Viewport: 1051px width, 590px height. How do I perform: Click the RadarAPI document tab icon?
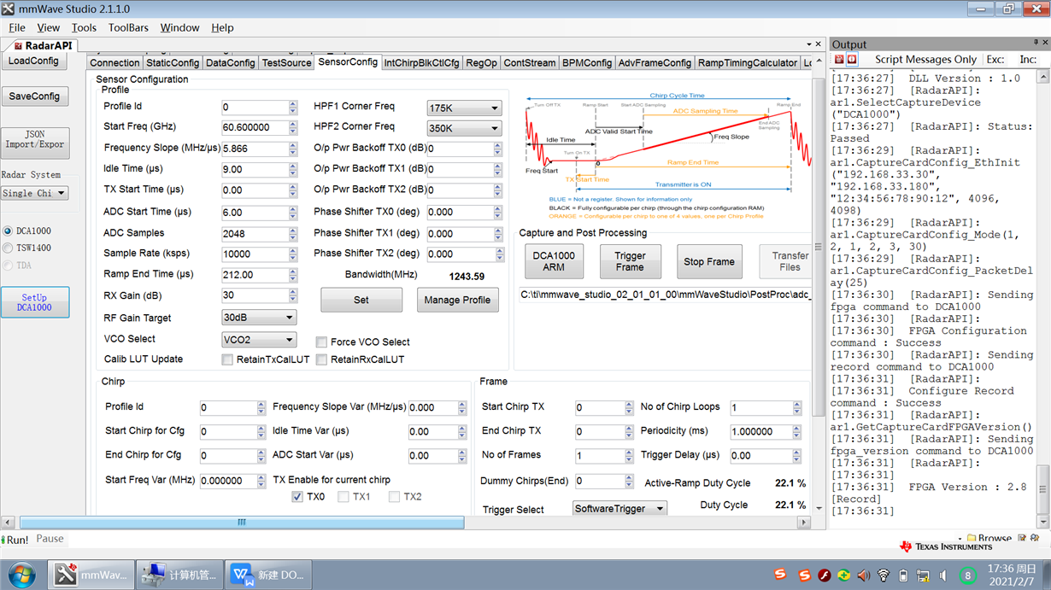18,45
